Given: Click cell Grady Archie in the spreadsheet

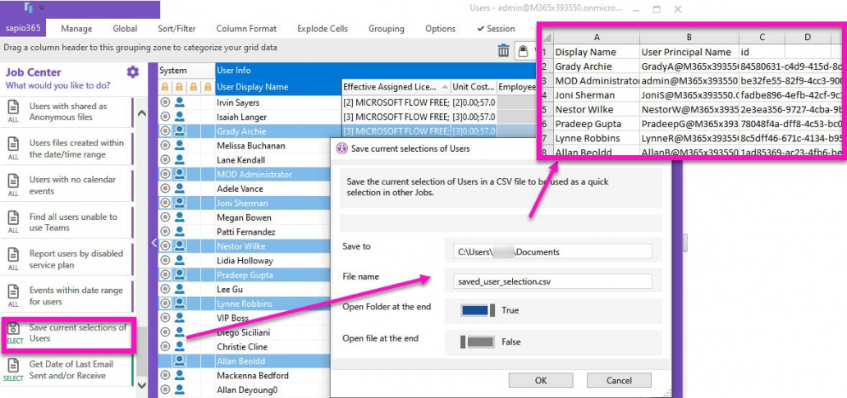Looking at the screenshot, I should tap(597, 66).
